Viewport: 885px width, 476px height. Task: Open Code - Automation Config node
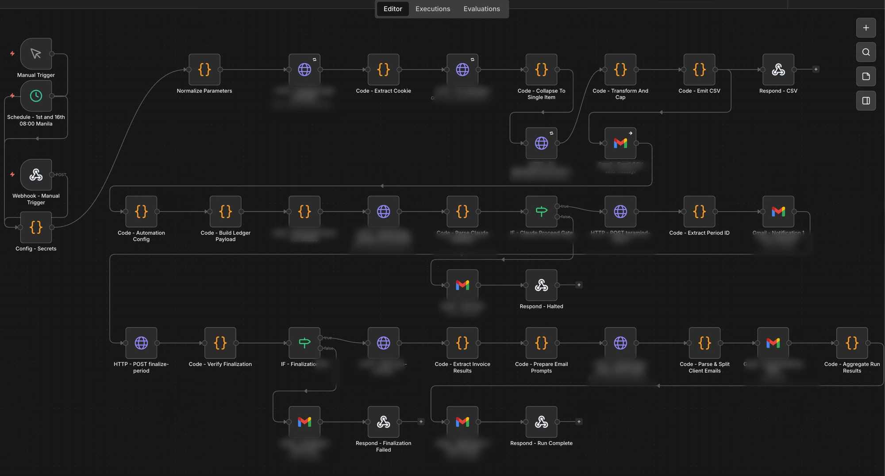click(141, 212)
